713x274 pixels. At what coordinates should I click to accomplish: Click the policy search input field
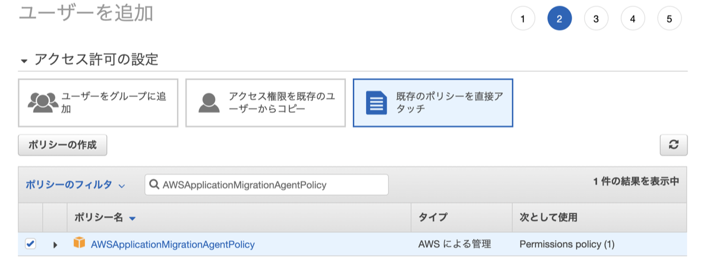pyautogui.click(x=267, y=185)
